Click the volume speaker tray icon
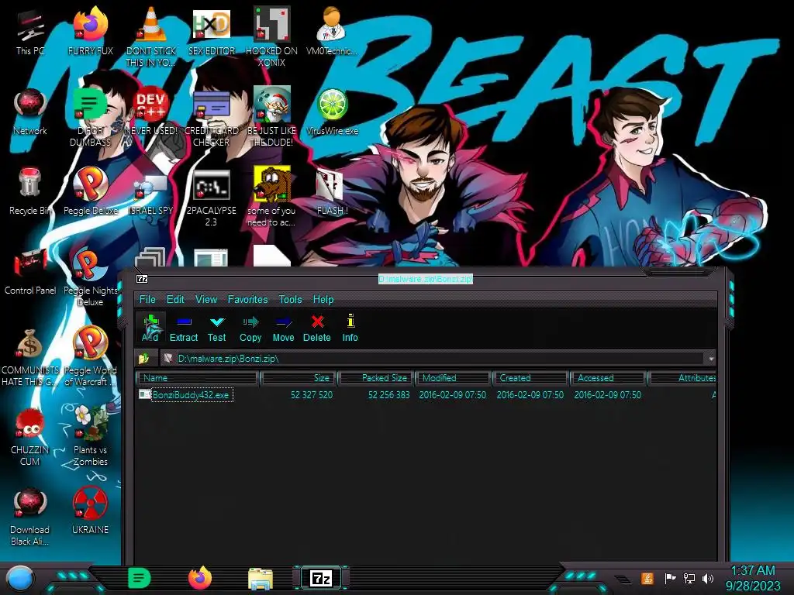 (x=708, y=578)
